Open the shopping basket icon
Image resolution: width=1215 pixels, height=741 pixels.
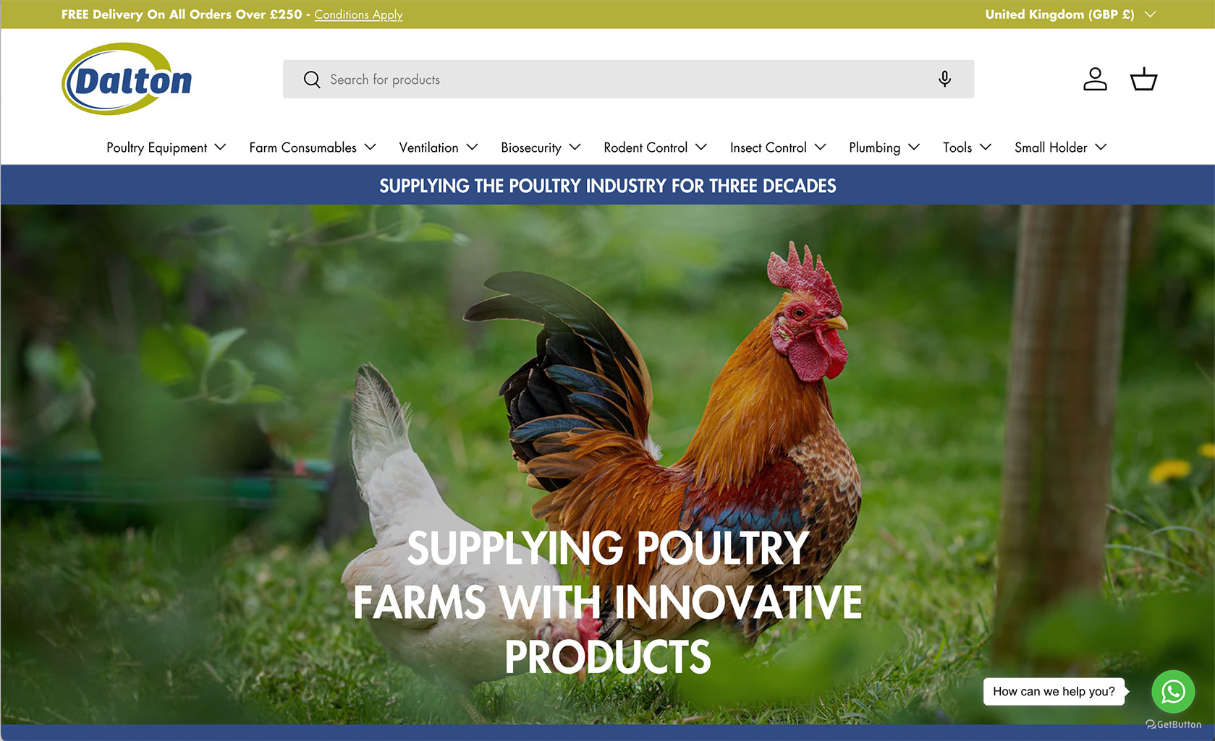1143,79
